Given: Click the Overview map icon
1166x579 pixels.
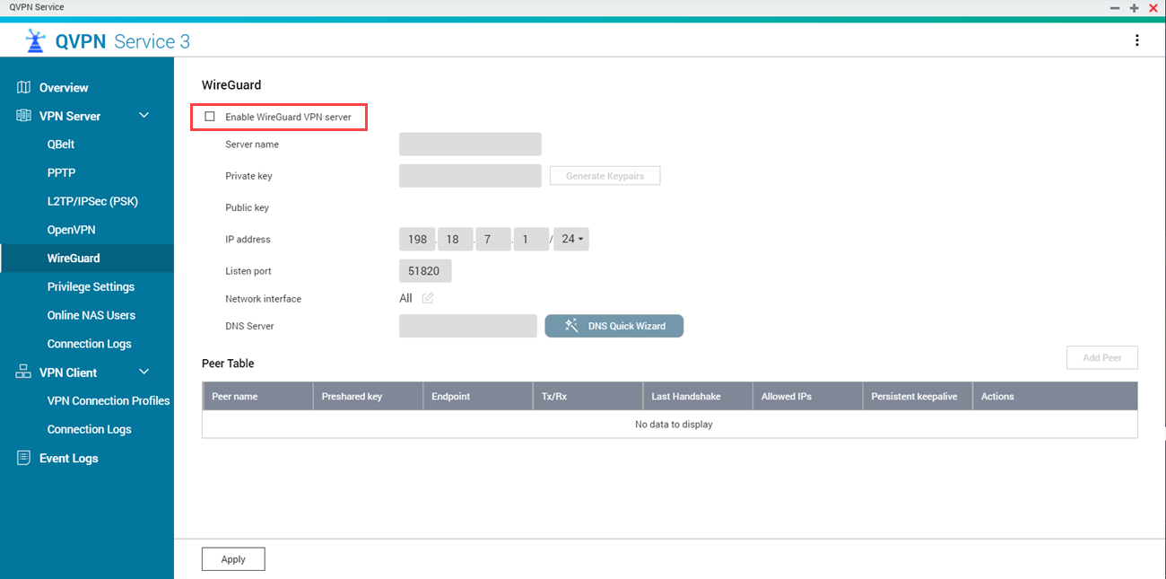Looking at the screenshot, I should pyautogui.click(x=24, y=87).
